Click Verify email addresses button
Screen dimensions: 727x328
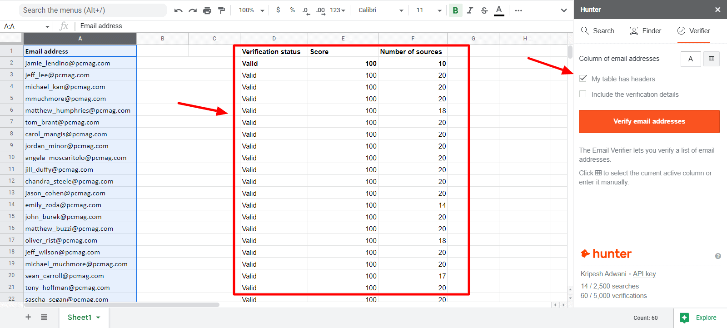click(x=649, y=121)
